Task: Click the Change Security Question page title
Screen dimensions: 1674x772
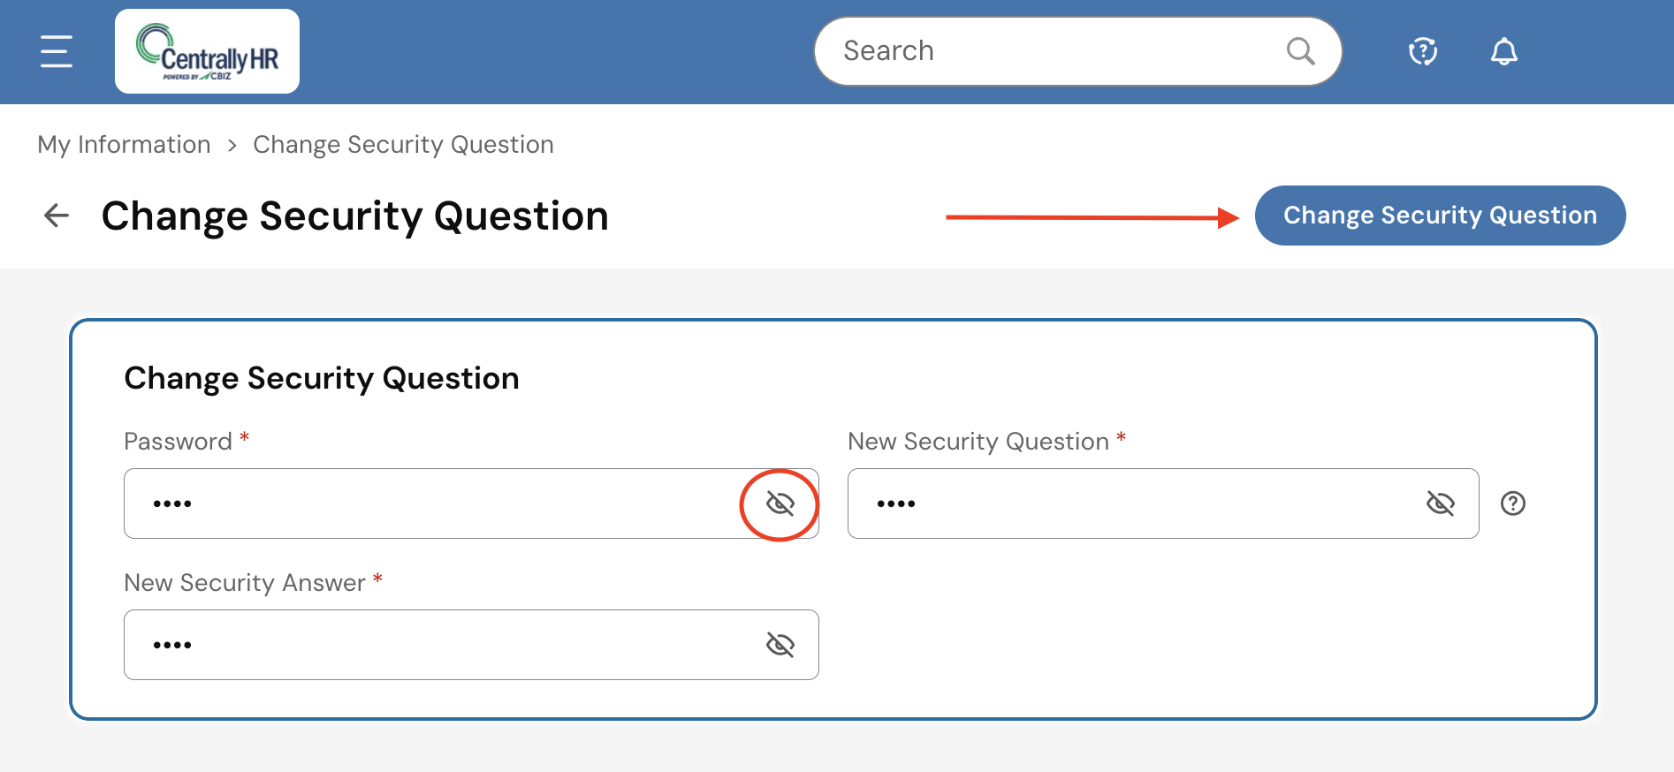Action: [354, 216]
